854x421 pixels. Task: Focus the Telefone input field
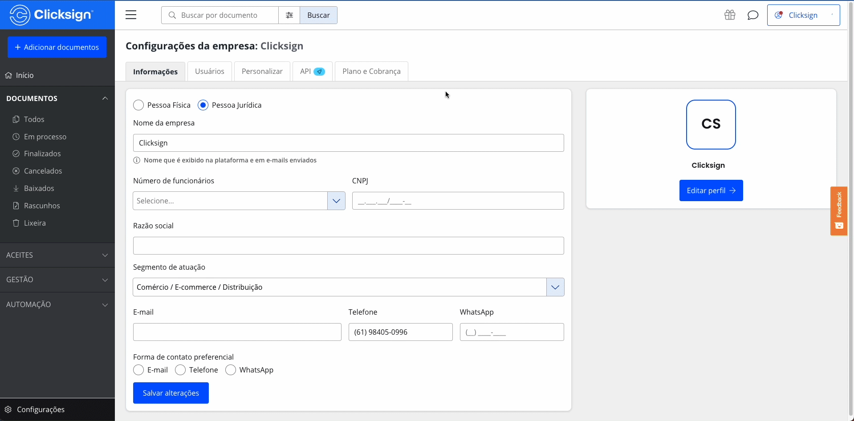401,332
